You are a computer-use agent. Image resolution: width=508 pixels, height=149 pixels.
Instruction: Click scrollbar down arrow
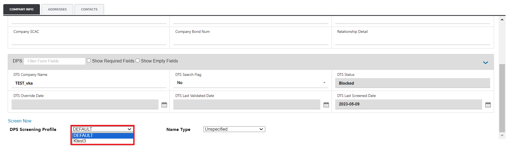coord(502,136)
